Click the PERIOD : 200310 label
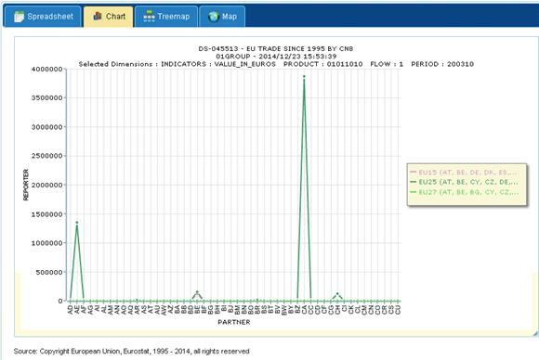539x360 pixels. pos(442,64)
